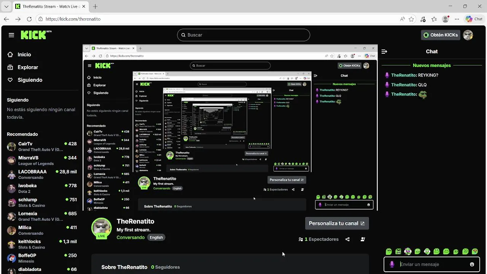Open recommended channel iwobeka
This screenshot has height=274, width=487.
point(42,188)
